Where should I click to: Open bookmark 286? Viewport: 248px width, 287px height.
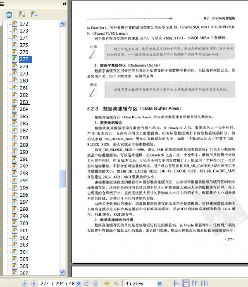pyautogui.click(x=24, y=124)
